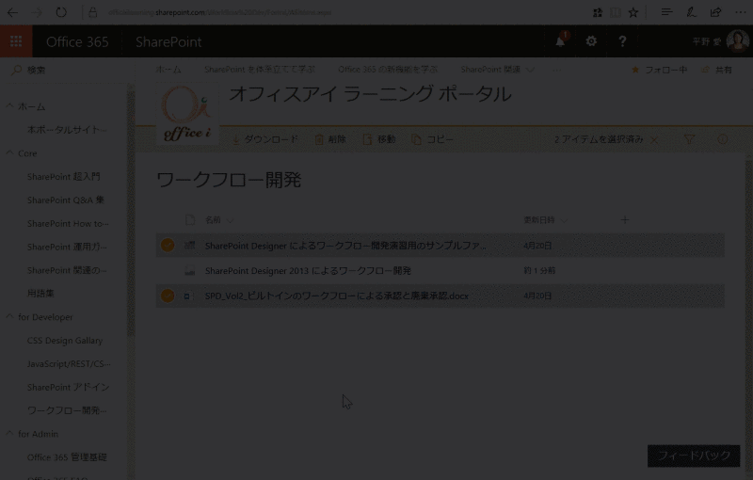
Task: Open the details info pane icon
Action: [x=722, y=139]
